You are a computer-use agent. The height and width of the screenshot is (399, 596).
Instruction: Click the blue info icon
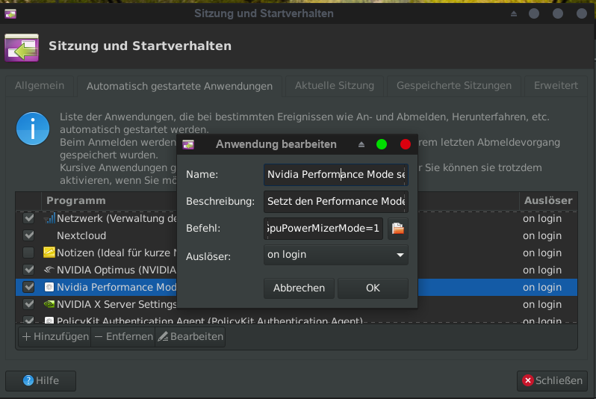click(34, 129)
